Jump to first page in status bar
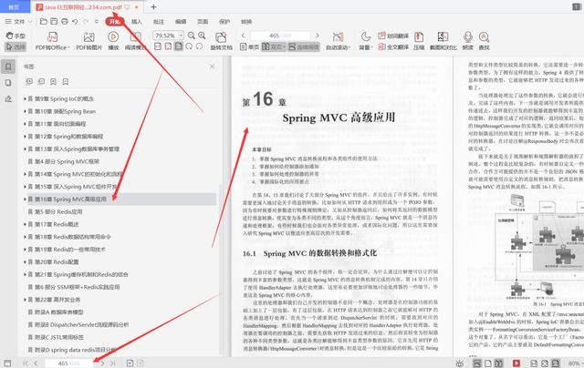This screenshot has width=584, height=368. [x=26, y=363]
